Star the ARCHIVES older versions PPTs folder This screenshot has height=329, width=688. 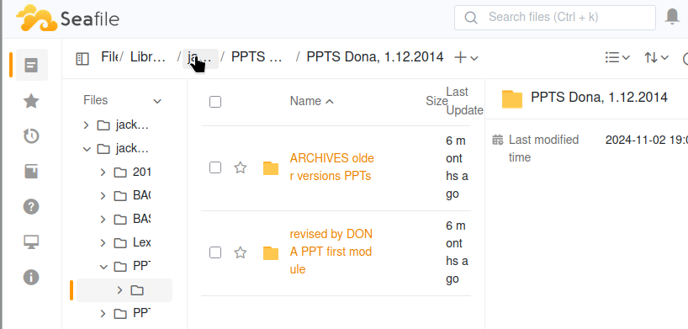point(240,167)
